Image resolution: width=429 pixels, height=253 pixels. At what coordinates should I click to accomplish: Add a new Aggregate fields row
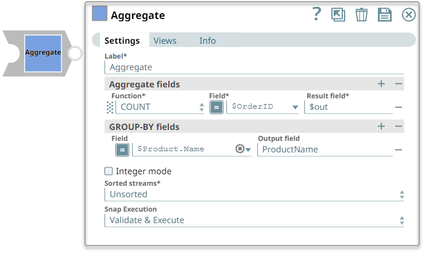click(x=381, y=84)
